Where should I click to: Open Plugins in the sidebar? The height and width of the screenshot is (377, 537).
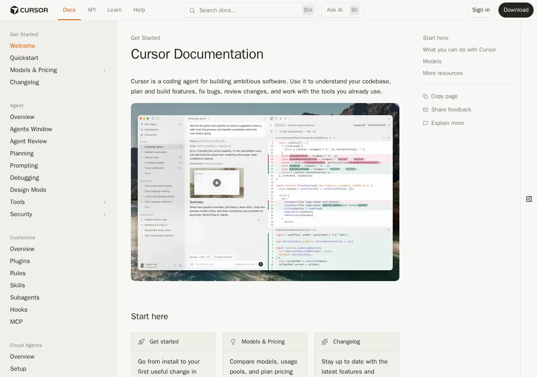(20, 261)
